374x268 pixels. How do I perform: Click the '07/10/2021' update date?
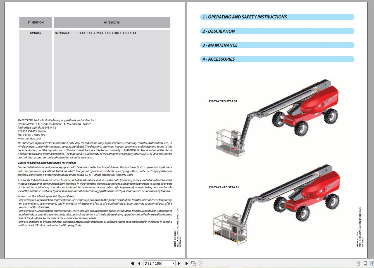63,33
